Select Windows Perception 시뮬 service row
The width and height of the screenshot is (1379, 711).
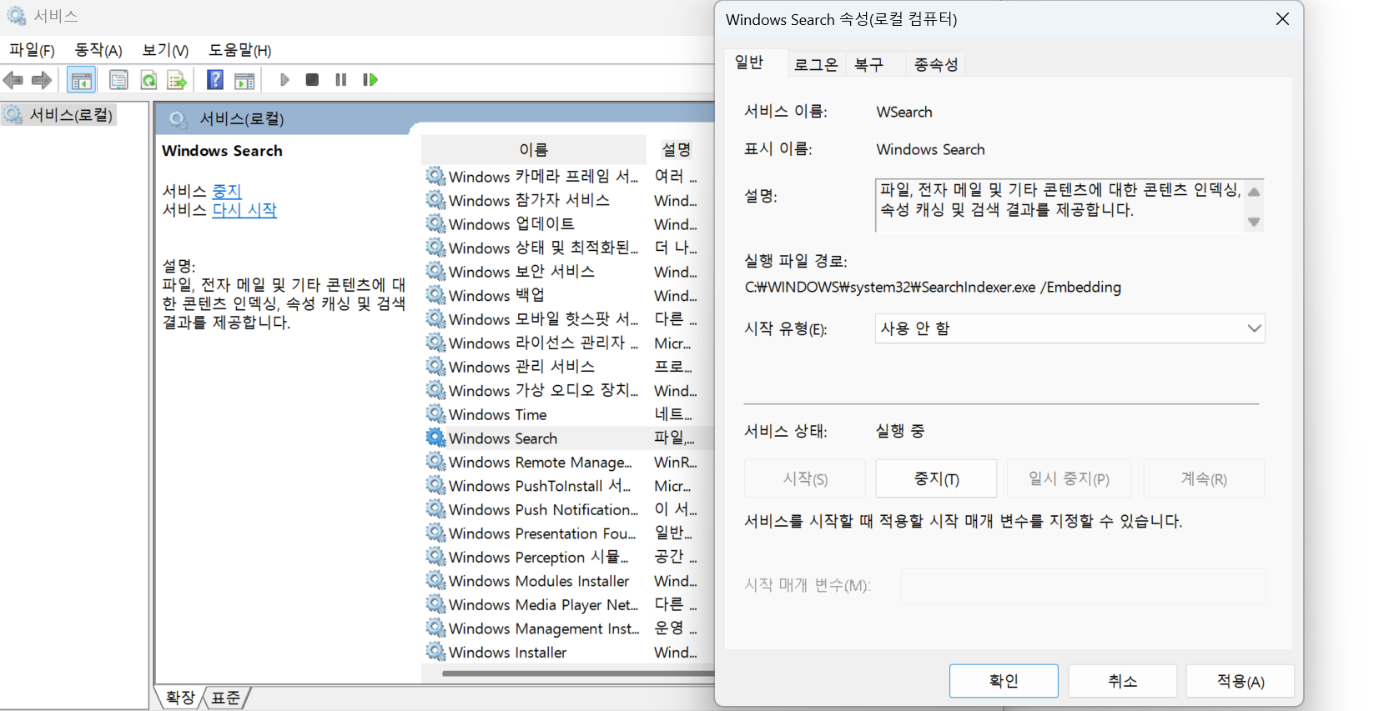(568, 557)
